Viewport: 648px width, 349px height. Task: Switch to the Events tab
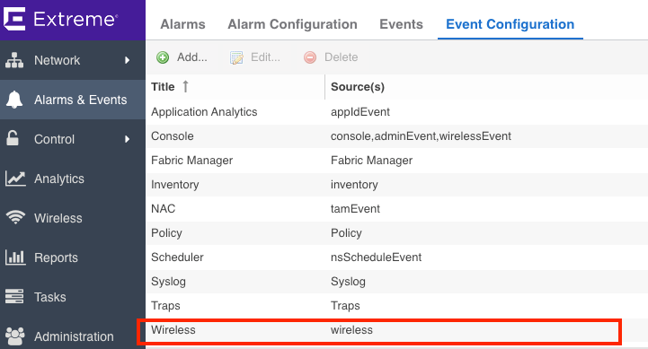click(401, 24)
